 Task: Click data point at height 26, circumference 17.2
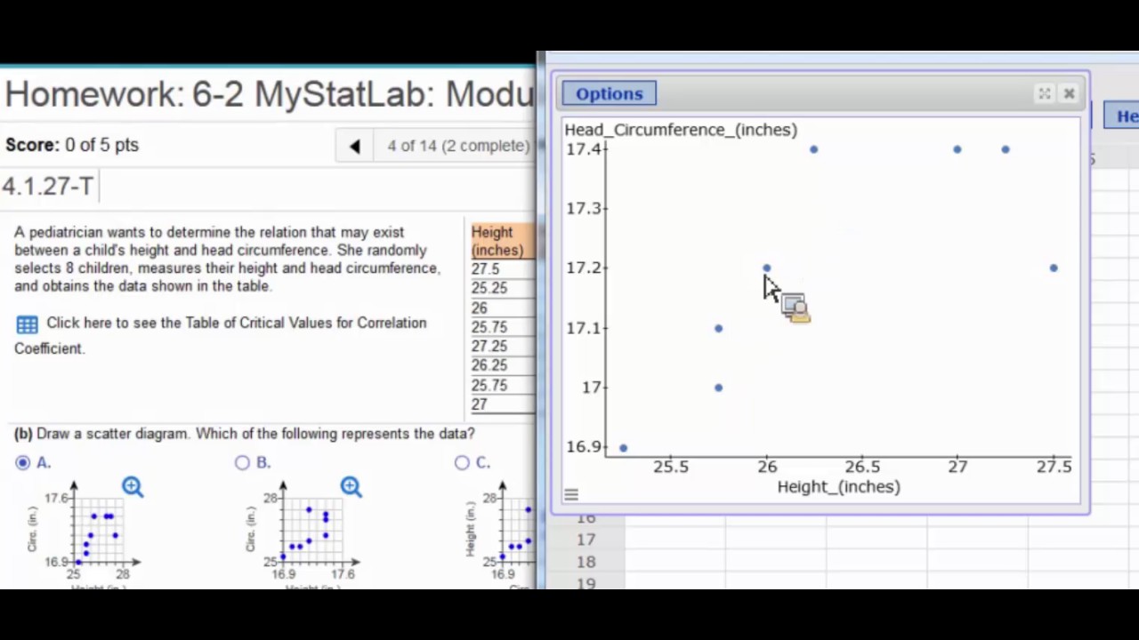pos(767,268)
